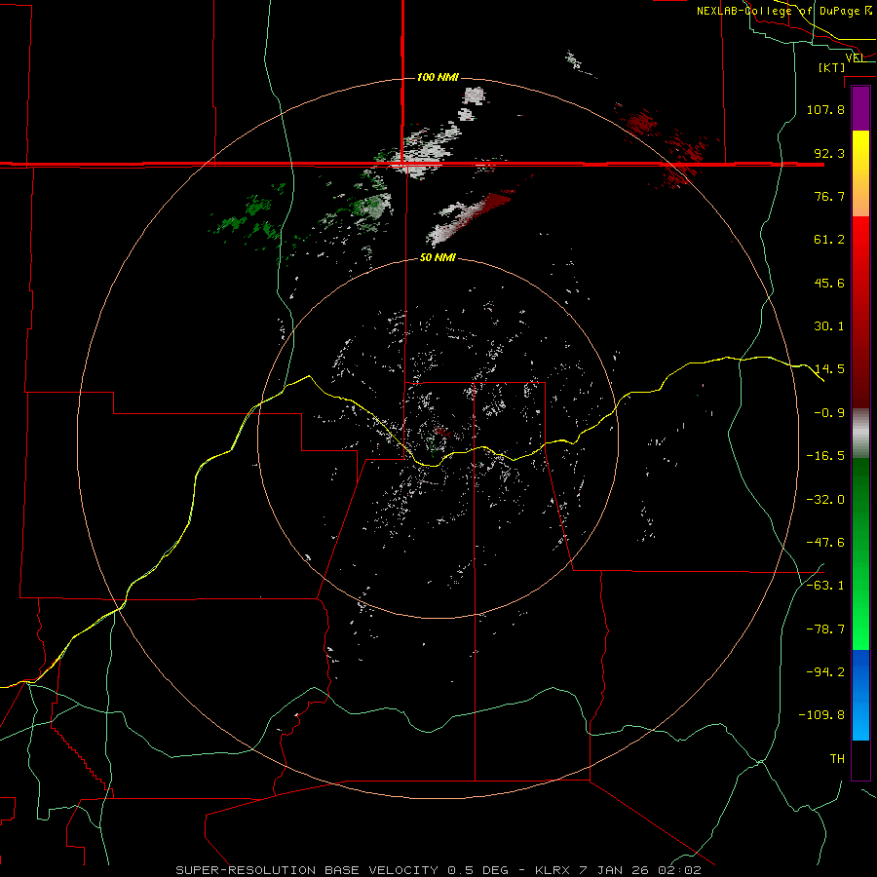Click the "NEXLAB-College of DuPage" credit text
877x877 pixels.
click(778, 11)
